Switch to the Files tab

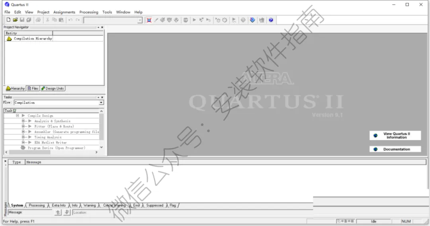33,89
